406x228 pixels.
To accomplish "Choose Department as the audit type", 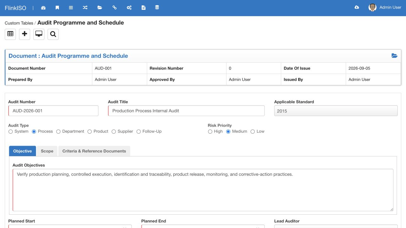I will tap(58, 131).
